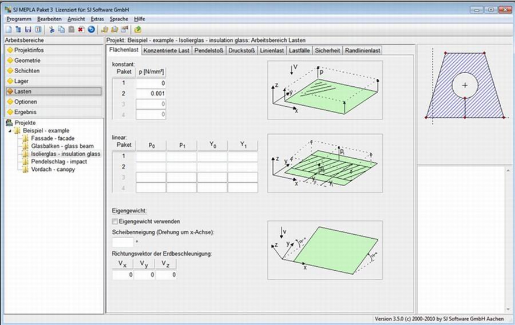Viewport: 515px width, 325px height.
Task: Open the Schichten work area
Action: coord(54,70)
